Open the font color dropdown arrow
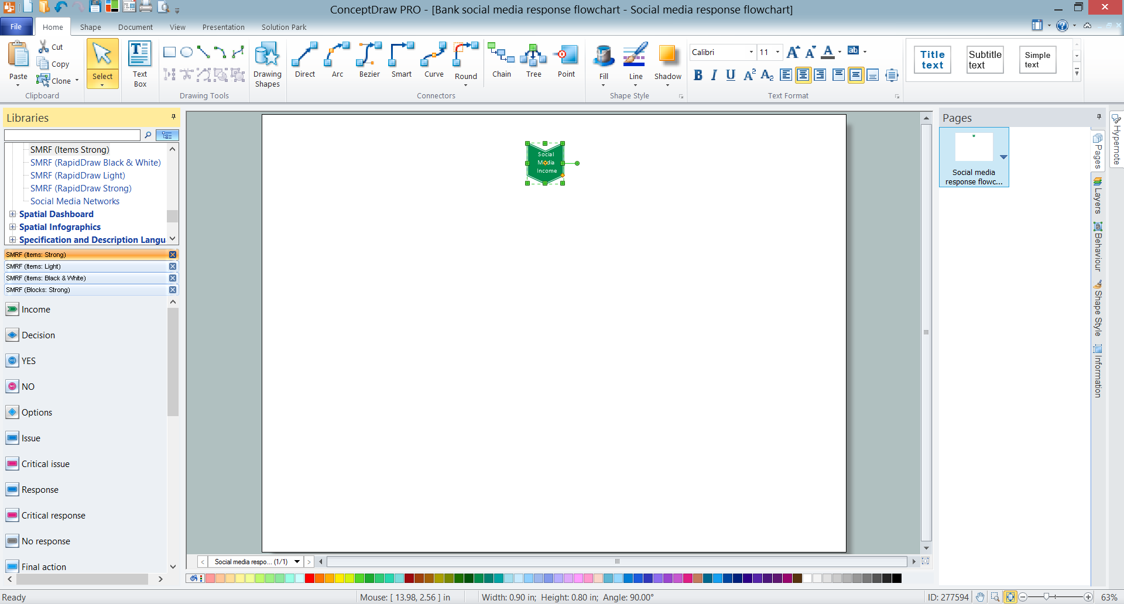This screenshot has width=1124, height=604. pos(839,52)
